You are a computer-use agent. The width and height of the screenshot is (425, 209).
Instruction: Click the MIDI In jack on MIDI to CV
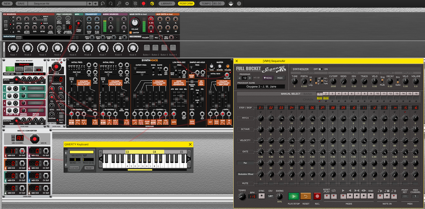(x=56, y=67)
